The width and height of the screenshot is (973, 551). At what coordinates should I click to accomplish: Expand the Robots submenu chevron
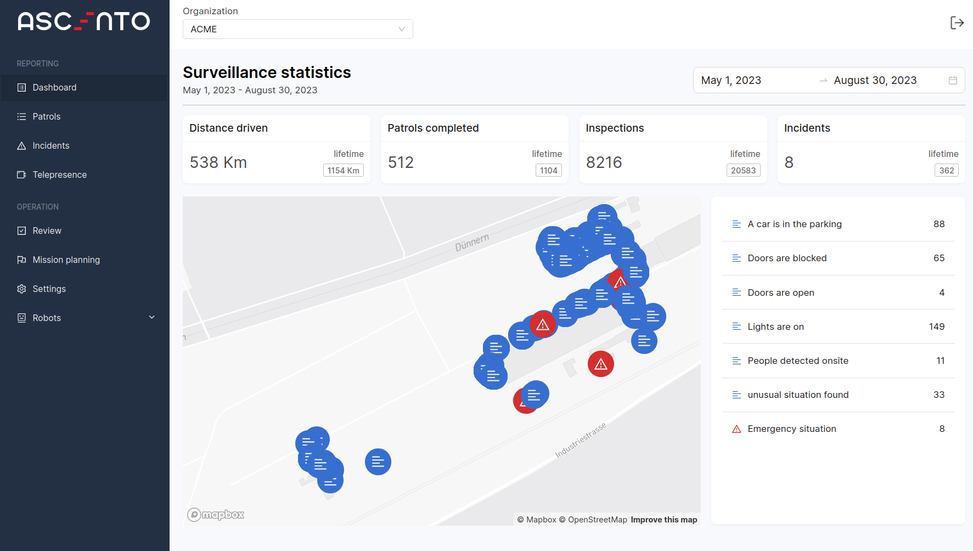click(152, 318)
